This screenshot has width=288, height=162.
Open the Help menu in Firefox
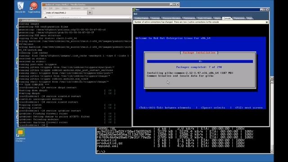93,8
